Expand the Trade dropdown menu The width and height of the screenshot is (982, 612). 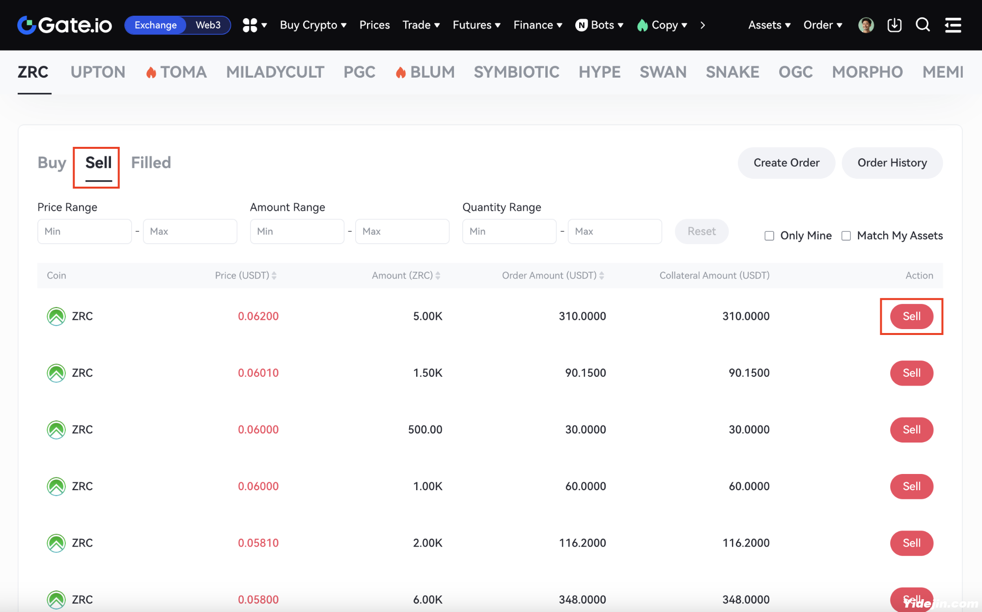pyautogui.click(x=421, y=25)
